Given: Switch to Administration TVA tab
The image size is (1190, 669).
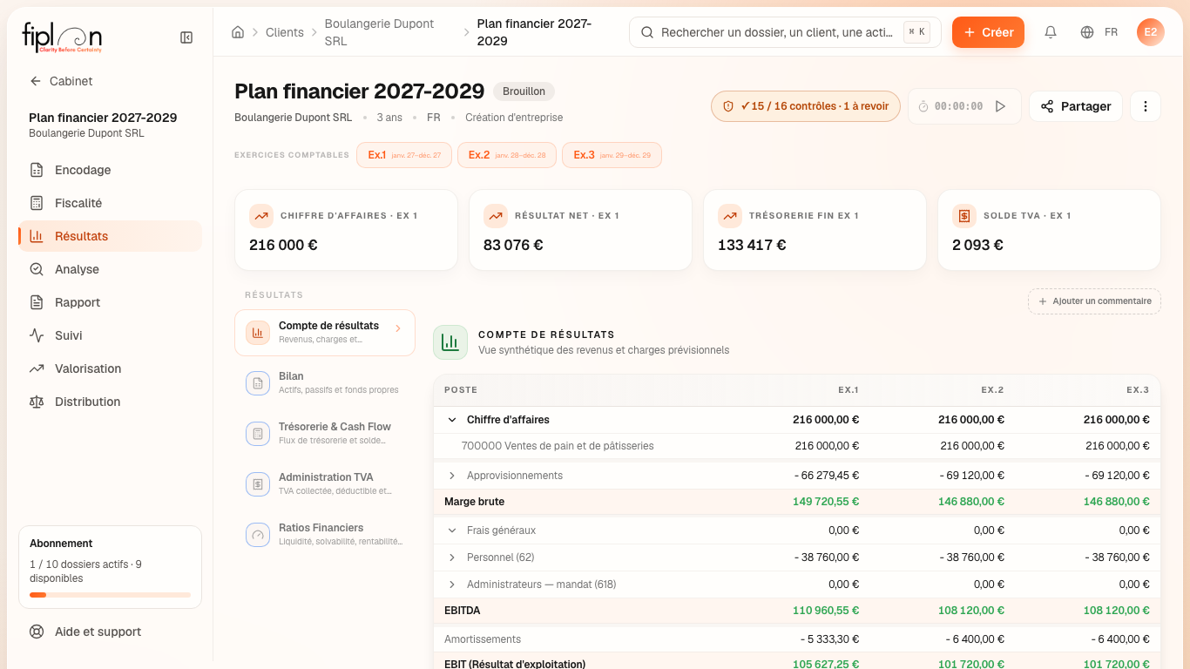Looking at the screenshot, I should coord(325,484).
